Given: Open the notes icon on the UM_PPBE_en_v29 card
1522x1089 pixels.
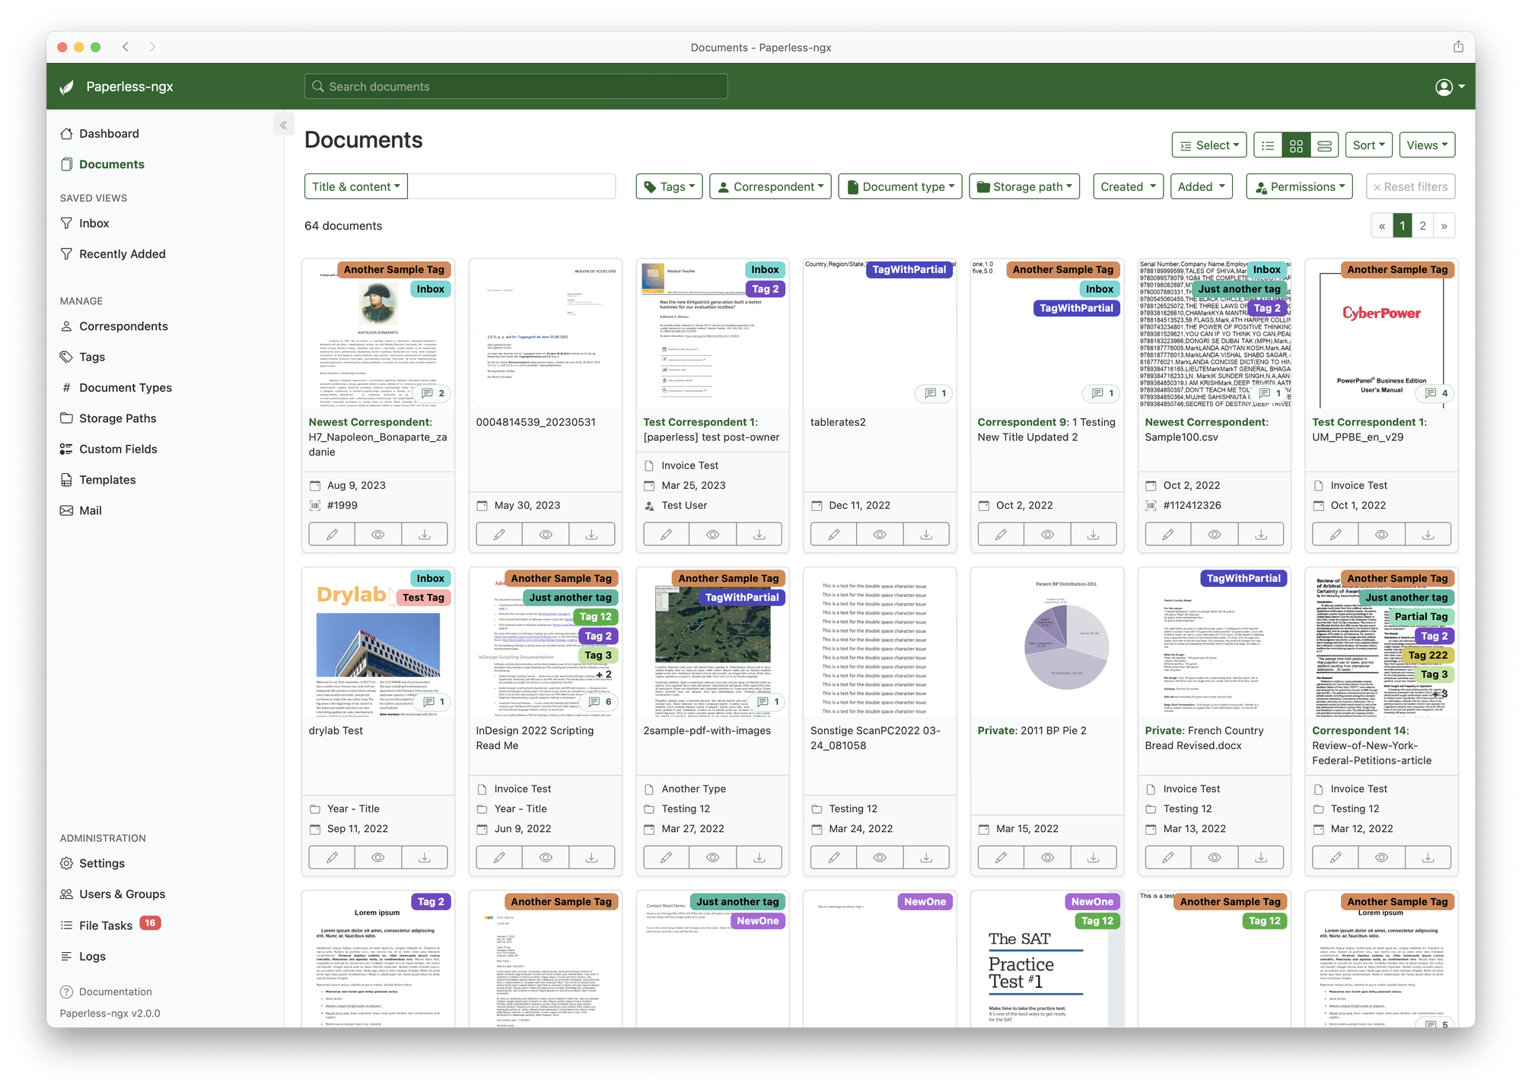Looking at the screenshot, I should [1435, 393].
